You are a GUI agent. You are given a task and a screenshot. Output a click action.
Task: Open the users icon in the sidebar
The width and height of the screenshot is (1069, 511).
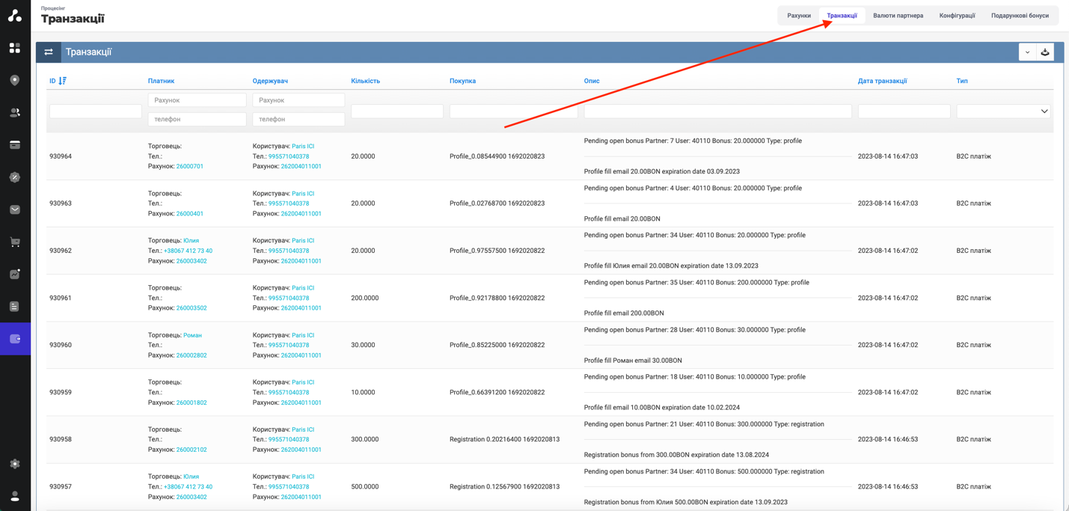pos(15,112)
